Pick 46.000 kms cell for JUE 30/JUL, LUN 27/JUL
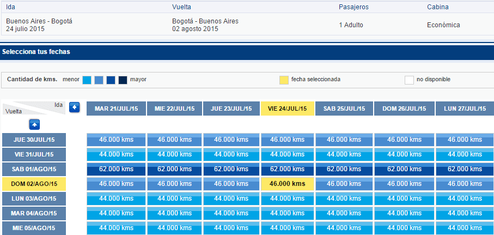This screenshot has width=494, height=235. point(465,140)
